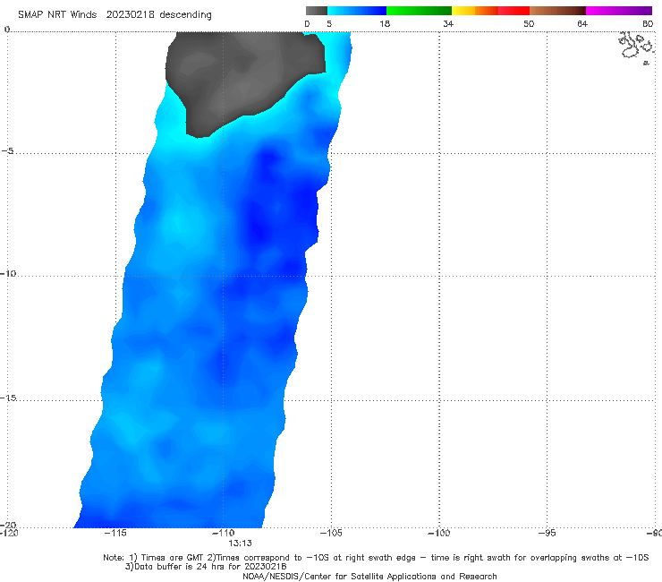Click colorbar label '18'

pyautogui.click(x=385, y=23)
